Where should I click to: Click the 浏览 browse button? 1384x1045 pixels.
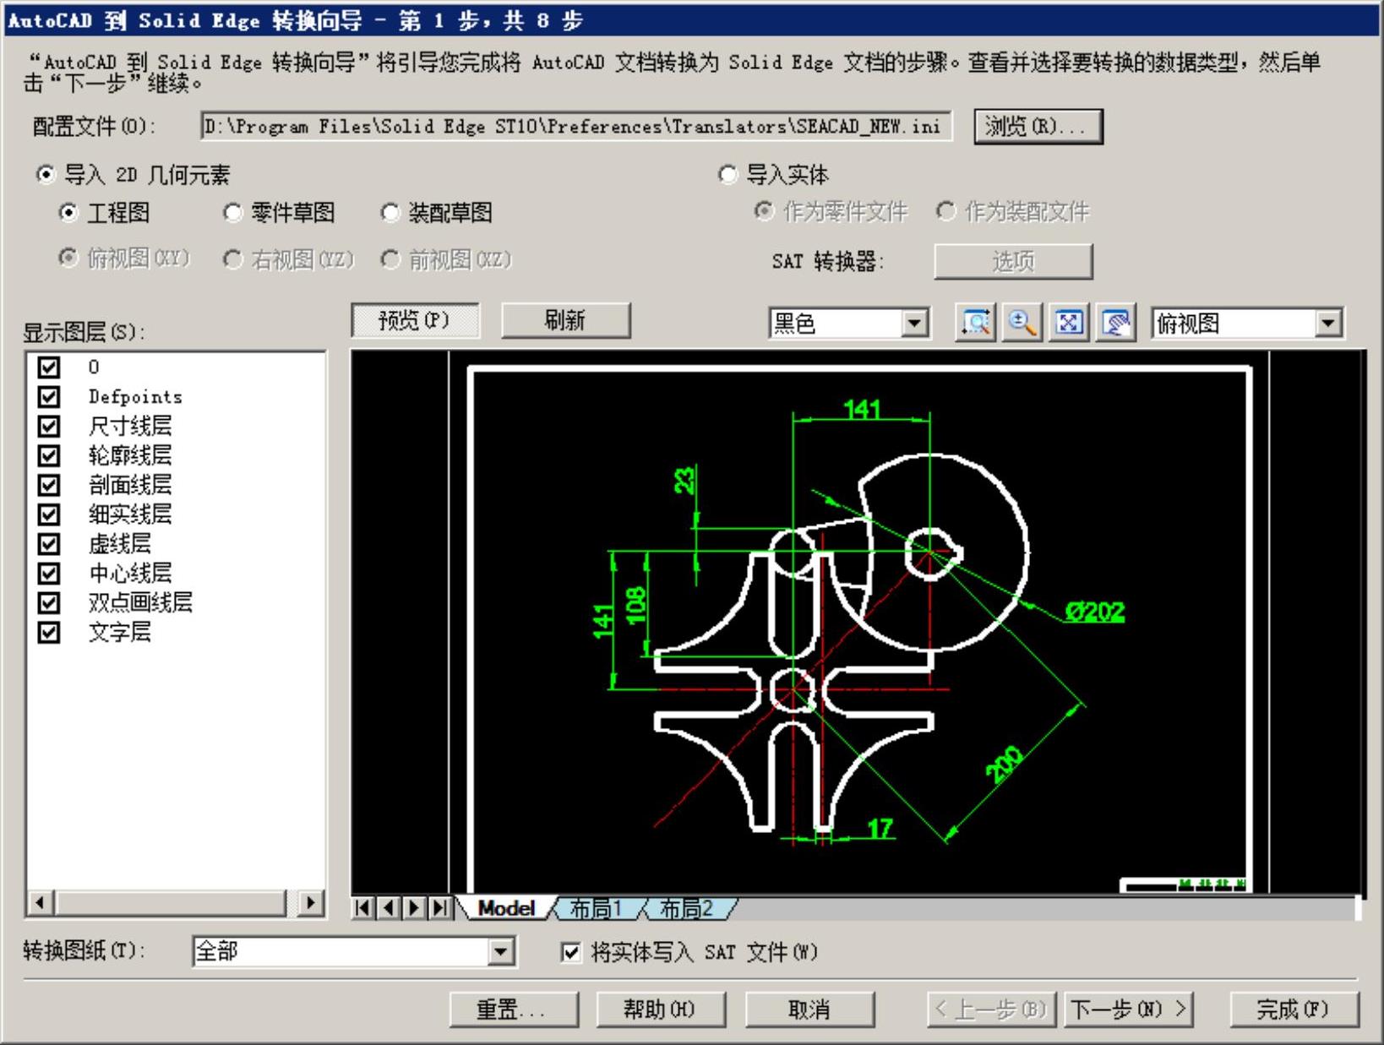(x=1038, y=127)
